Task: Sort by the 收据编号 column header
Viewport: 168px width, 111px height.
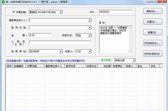Action: 19,66
